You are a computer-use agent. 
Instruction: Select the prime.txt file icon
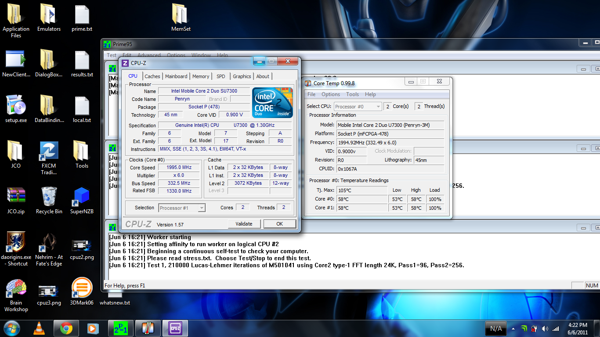(82, 18)
